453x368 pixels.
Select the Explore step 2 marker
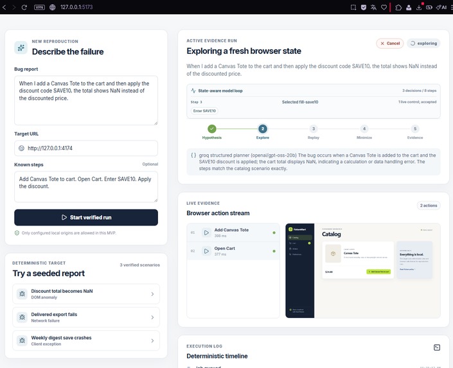[263, 129]
